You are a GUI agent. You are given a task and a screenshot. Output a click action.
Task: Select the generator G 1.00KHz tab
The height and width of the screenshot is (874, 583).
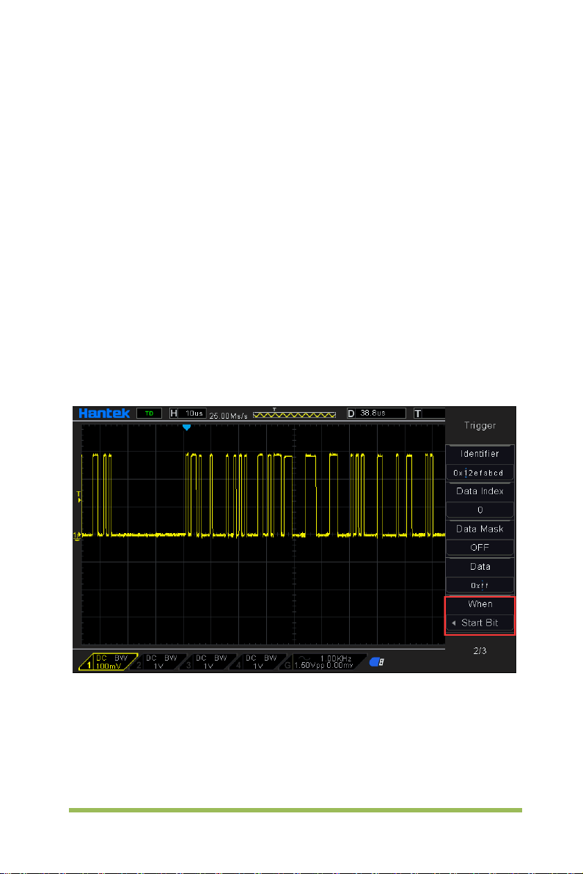tap(326, 661)
